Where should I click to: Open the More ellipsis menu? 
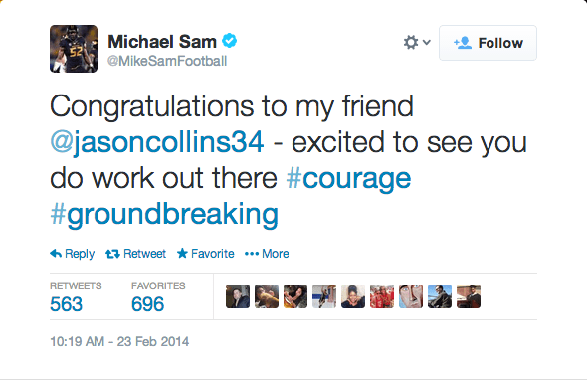[267, 254]
